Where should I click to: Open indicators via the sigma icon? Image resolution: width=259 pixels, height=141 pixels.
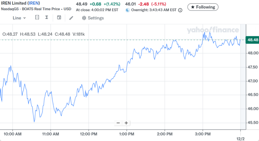[47, 18]
